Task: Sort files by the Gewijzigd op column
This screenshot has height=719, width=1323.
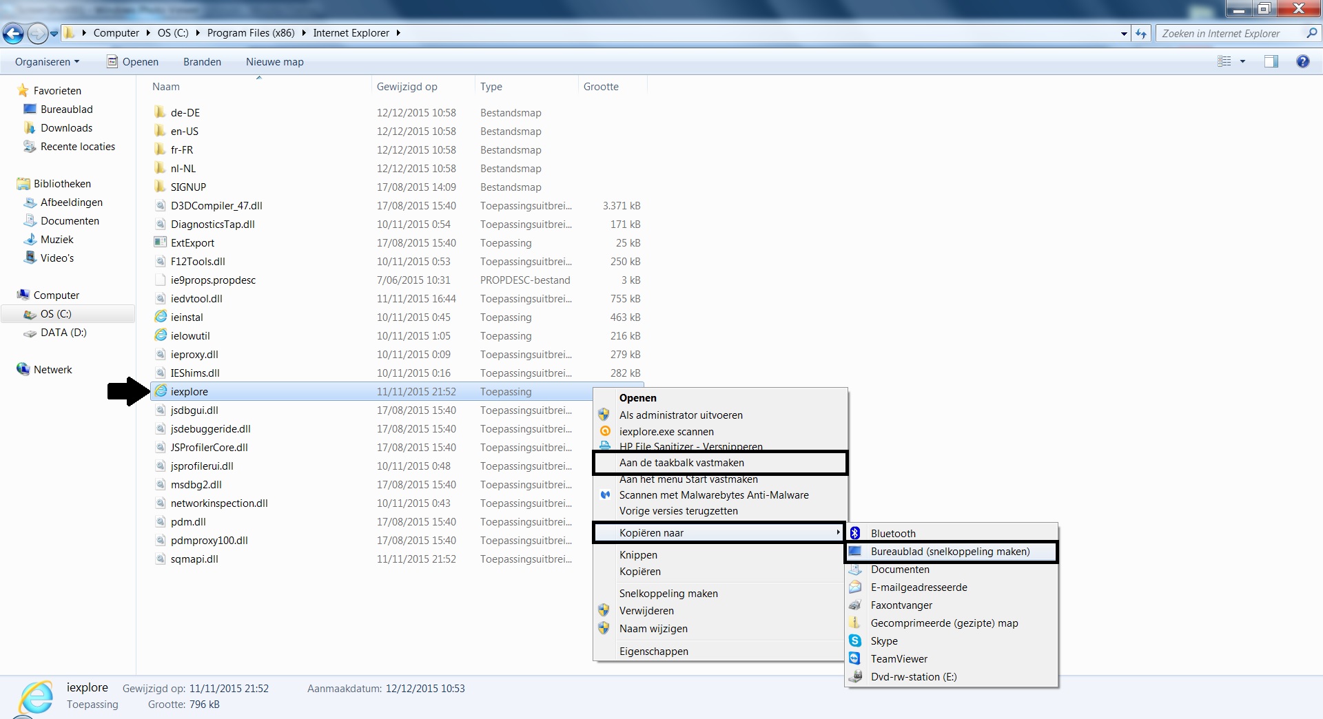Action: click(x=407, y=86)
